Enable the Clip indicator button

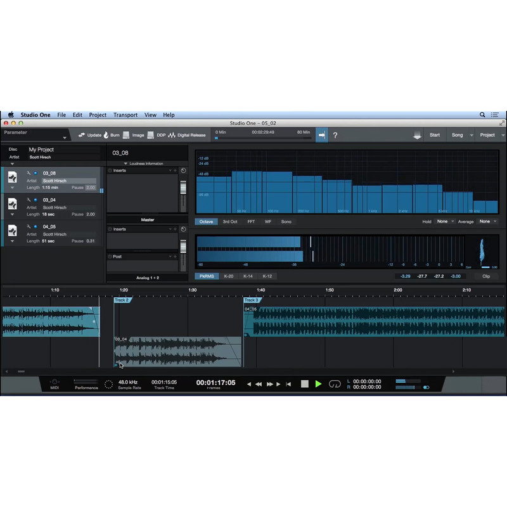point(486,276)
